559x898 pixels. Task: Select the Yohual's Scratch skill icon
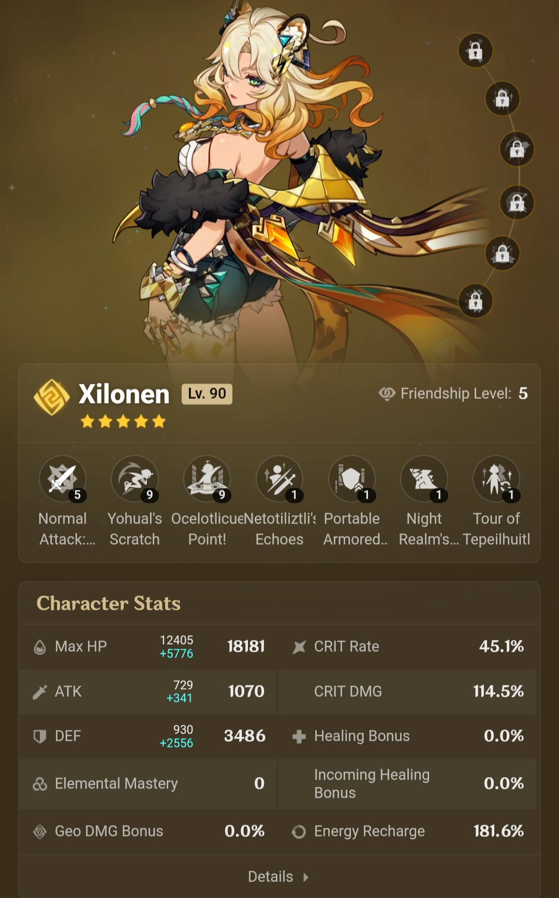tap(135, 479)
